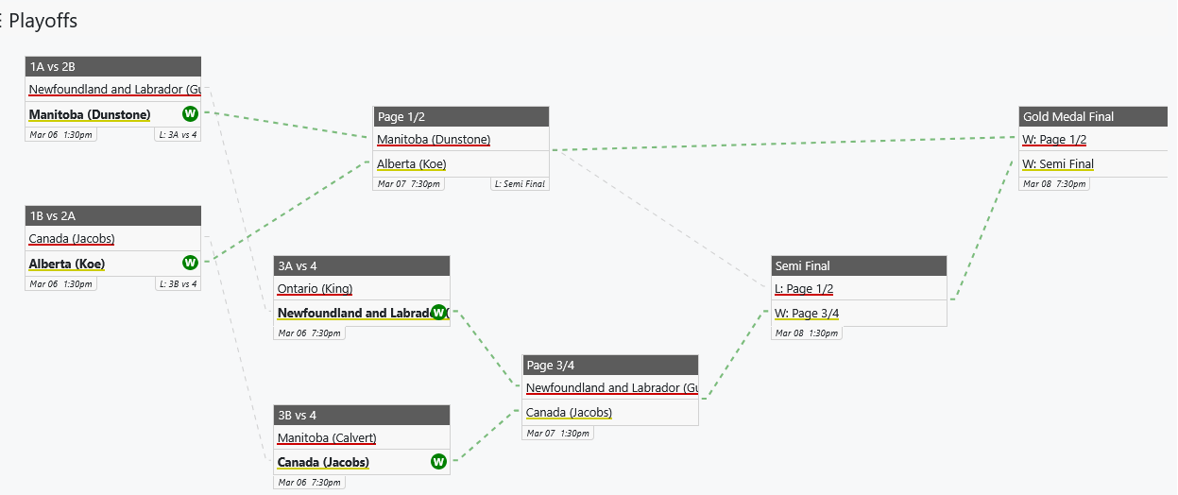Click the L: 3B vs 4 loser label

tap(178, 283)
